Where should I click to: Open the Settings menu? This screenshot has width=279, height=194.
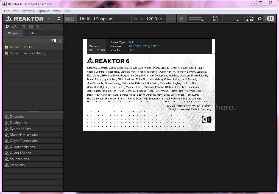28,11
